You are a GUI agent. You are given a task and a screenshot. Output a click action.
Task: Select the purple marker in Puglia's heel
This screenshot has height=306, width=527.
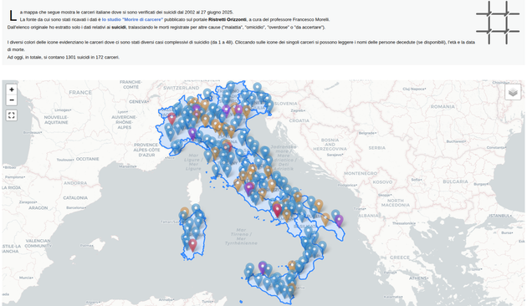tap(339, 221)
